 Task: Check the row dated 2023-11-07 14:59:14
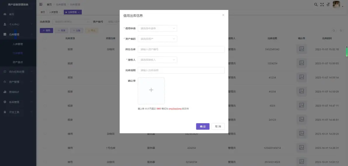[45, 77]
